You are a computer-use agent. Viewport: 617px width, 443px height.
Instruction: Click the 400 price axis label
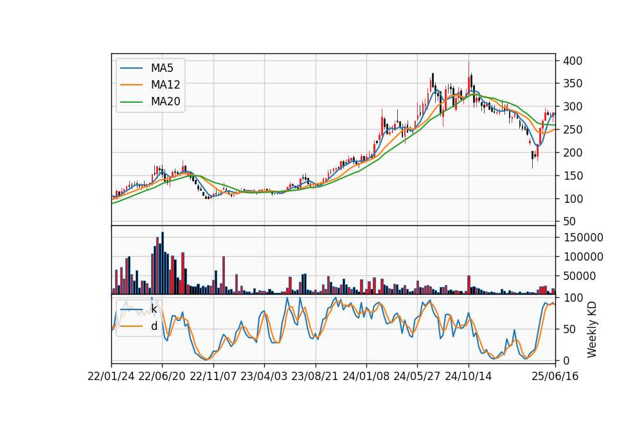tap(573, 61)
